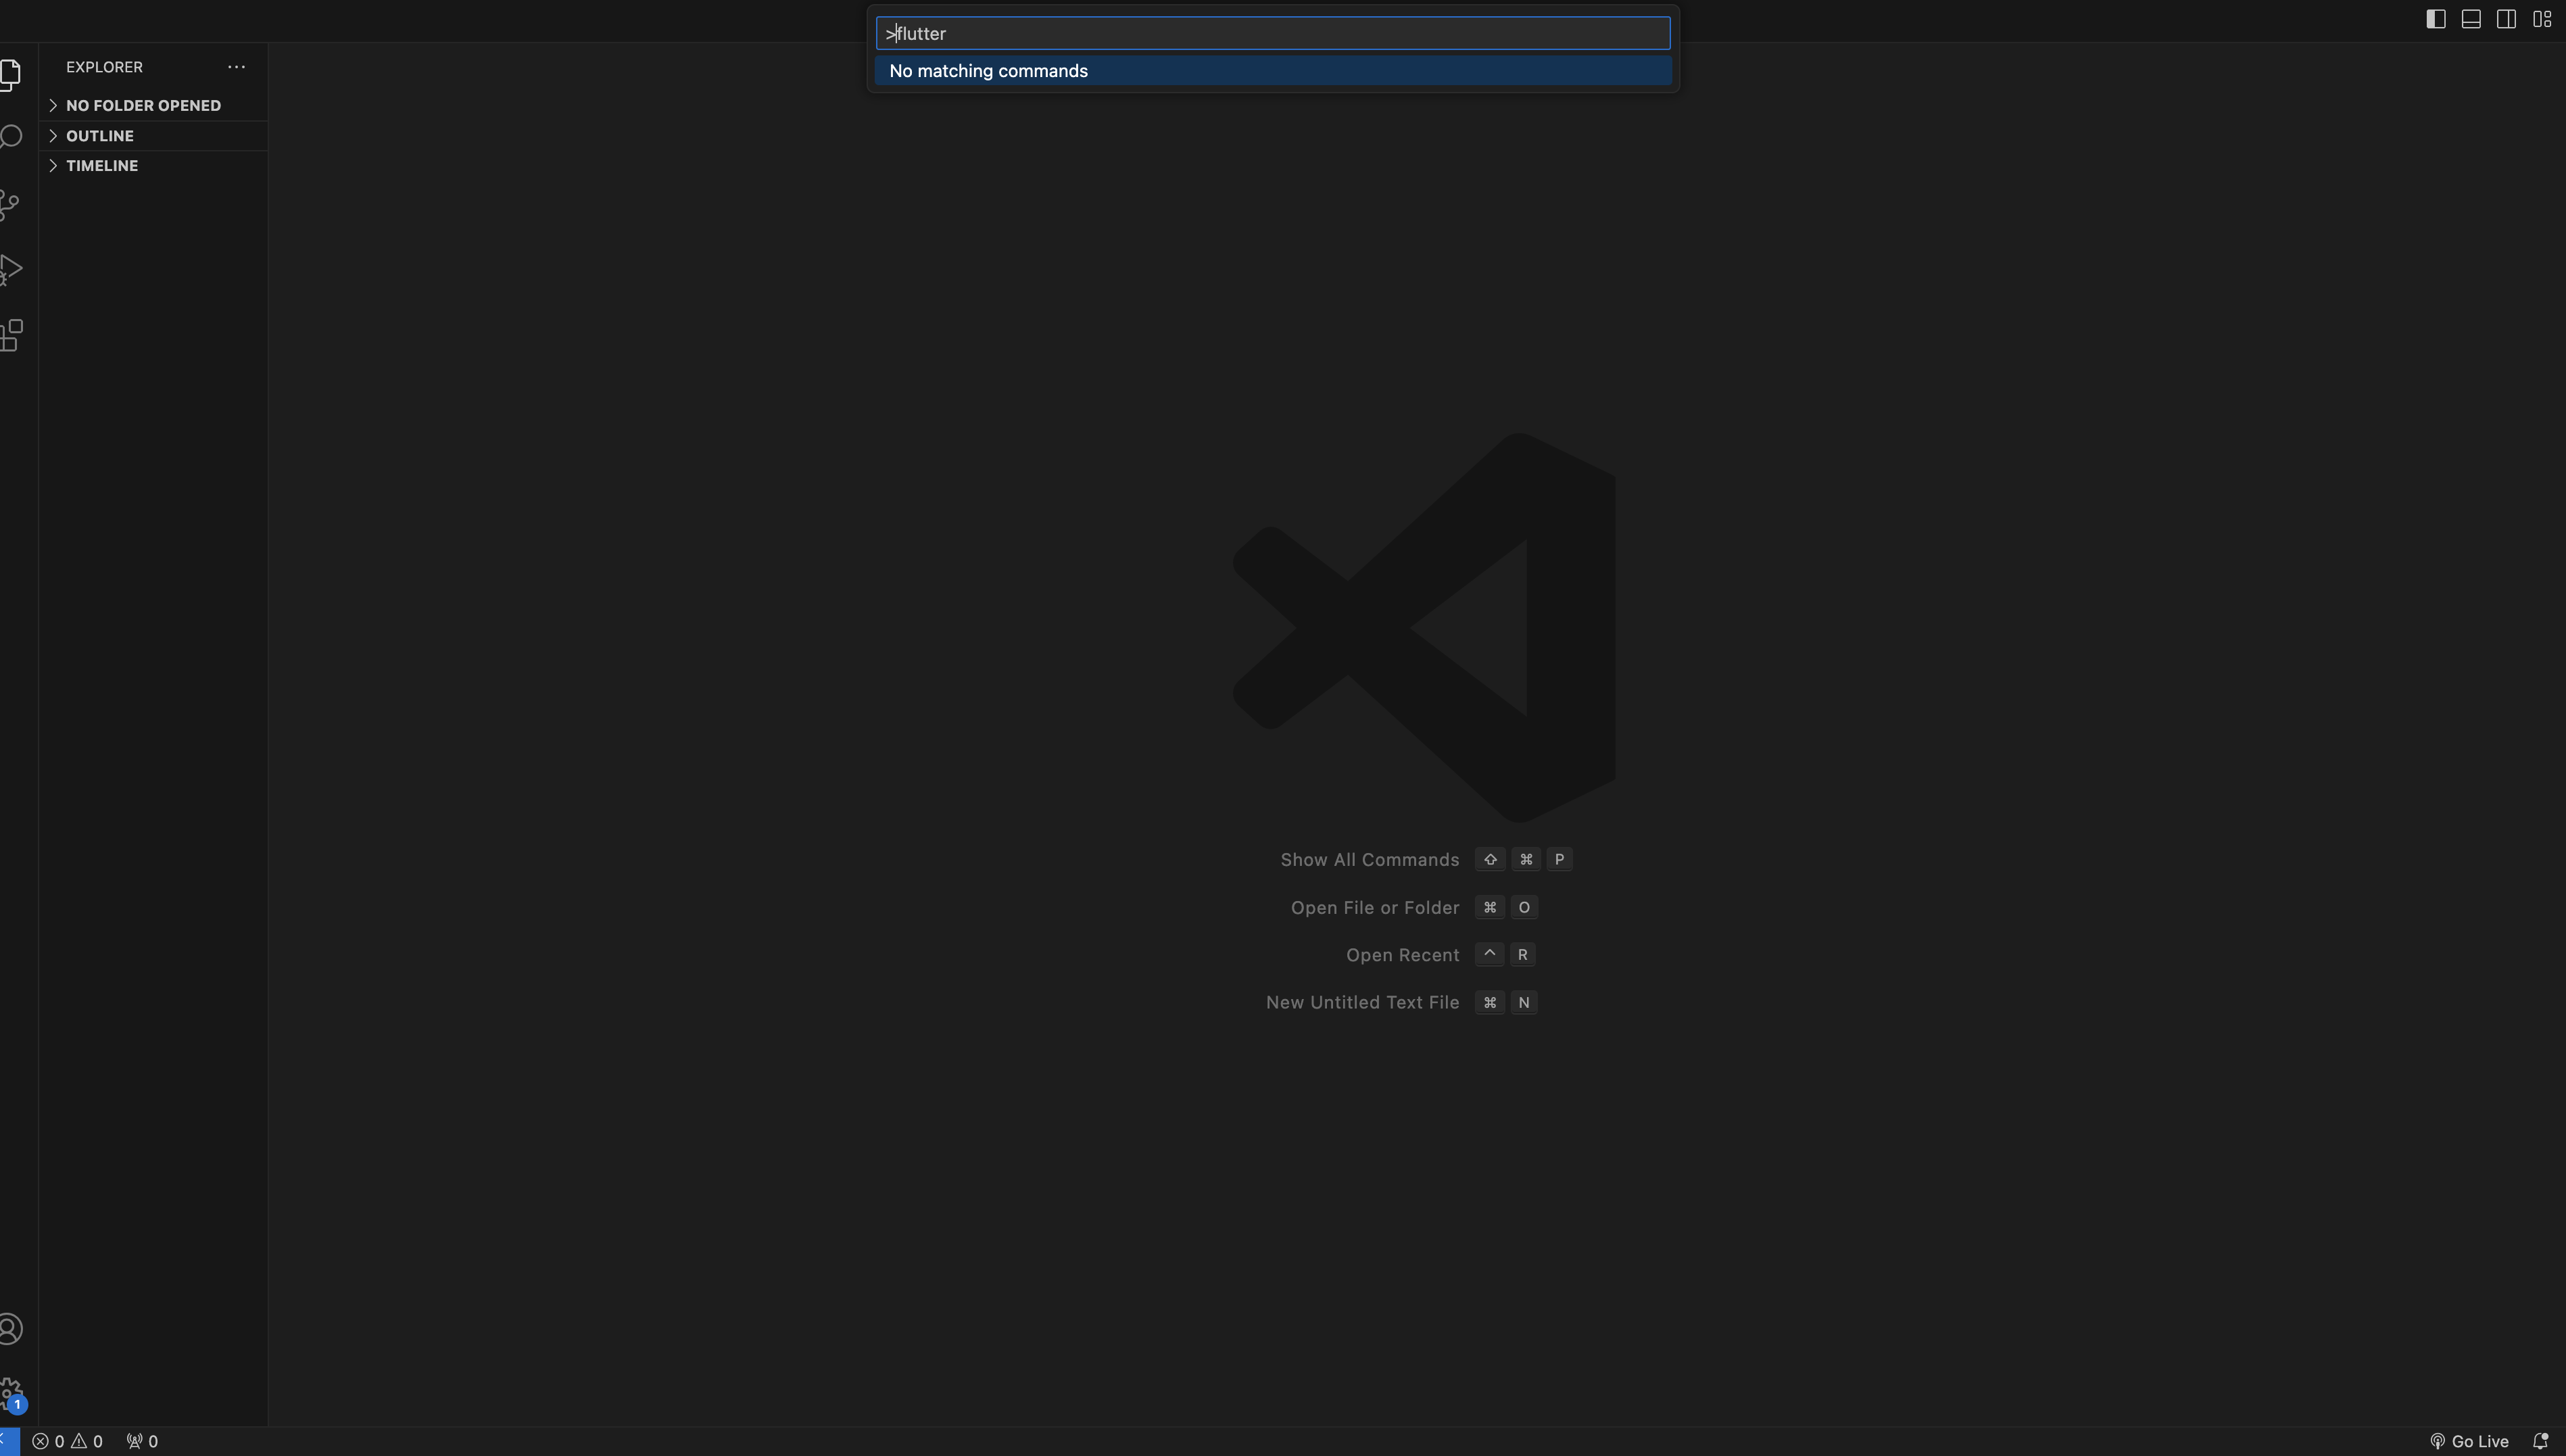Click the 'Open File or Folder' hint text
This screenshot has height=1456, width=2566.
(x=1375, y=908)
